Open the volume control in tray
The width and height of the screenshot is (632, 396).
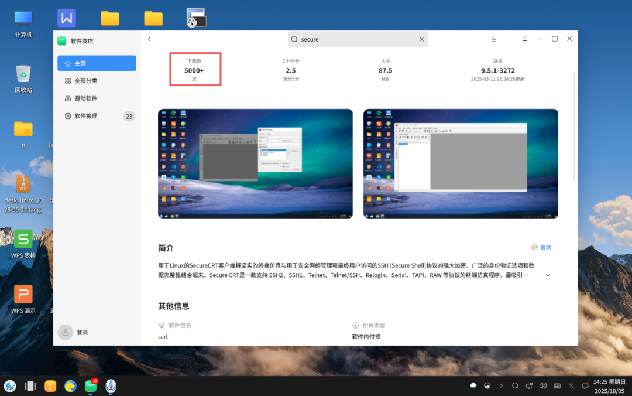point(543,385)
